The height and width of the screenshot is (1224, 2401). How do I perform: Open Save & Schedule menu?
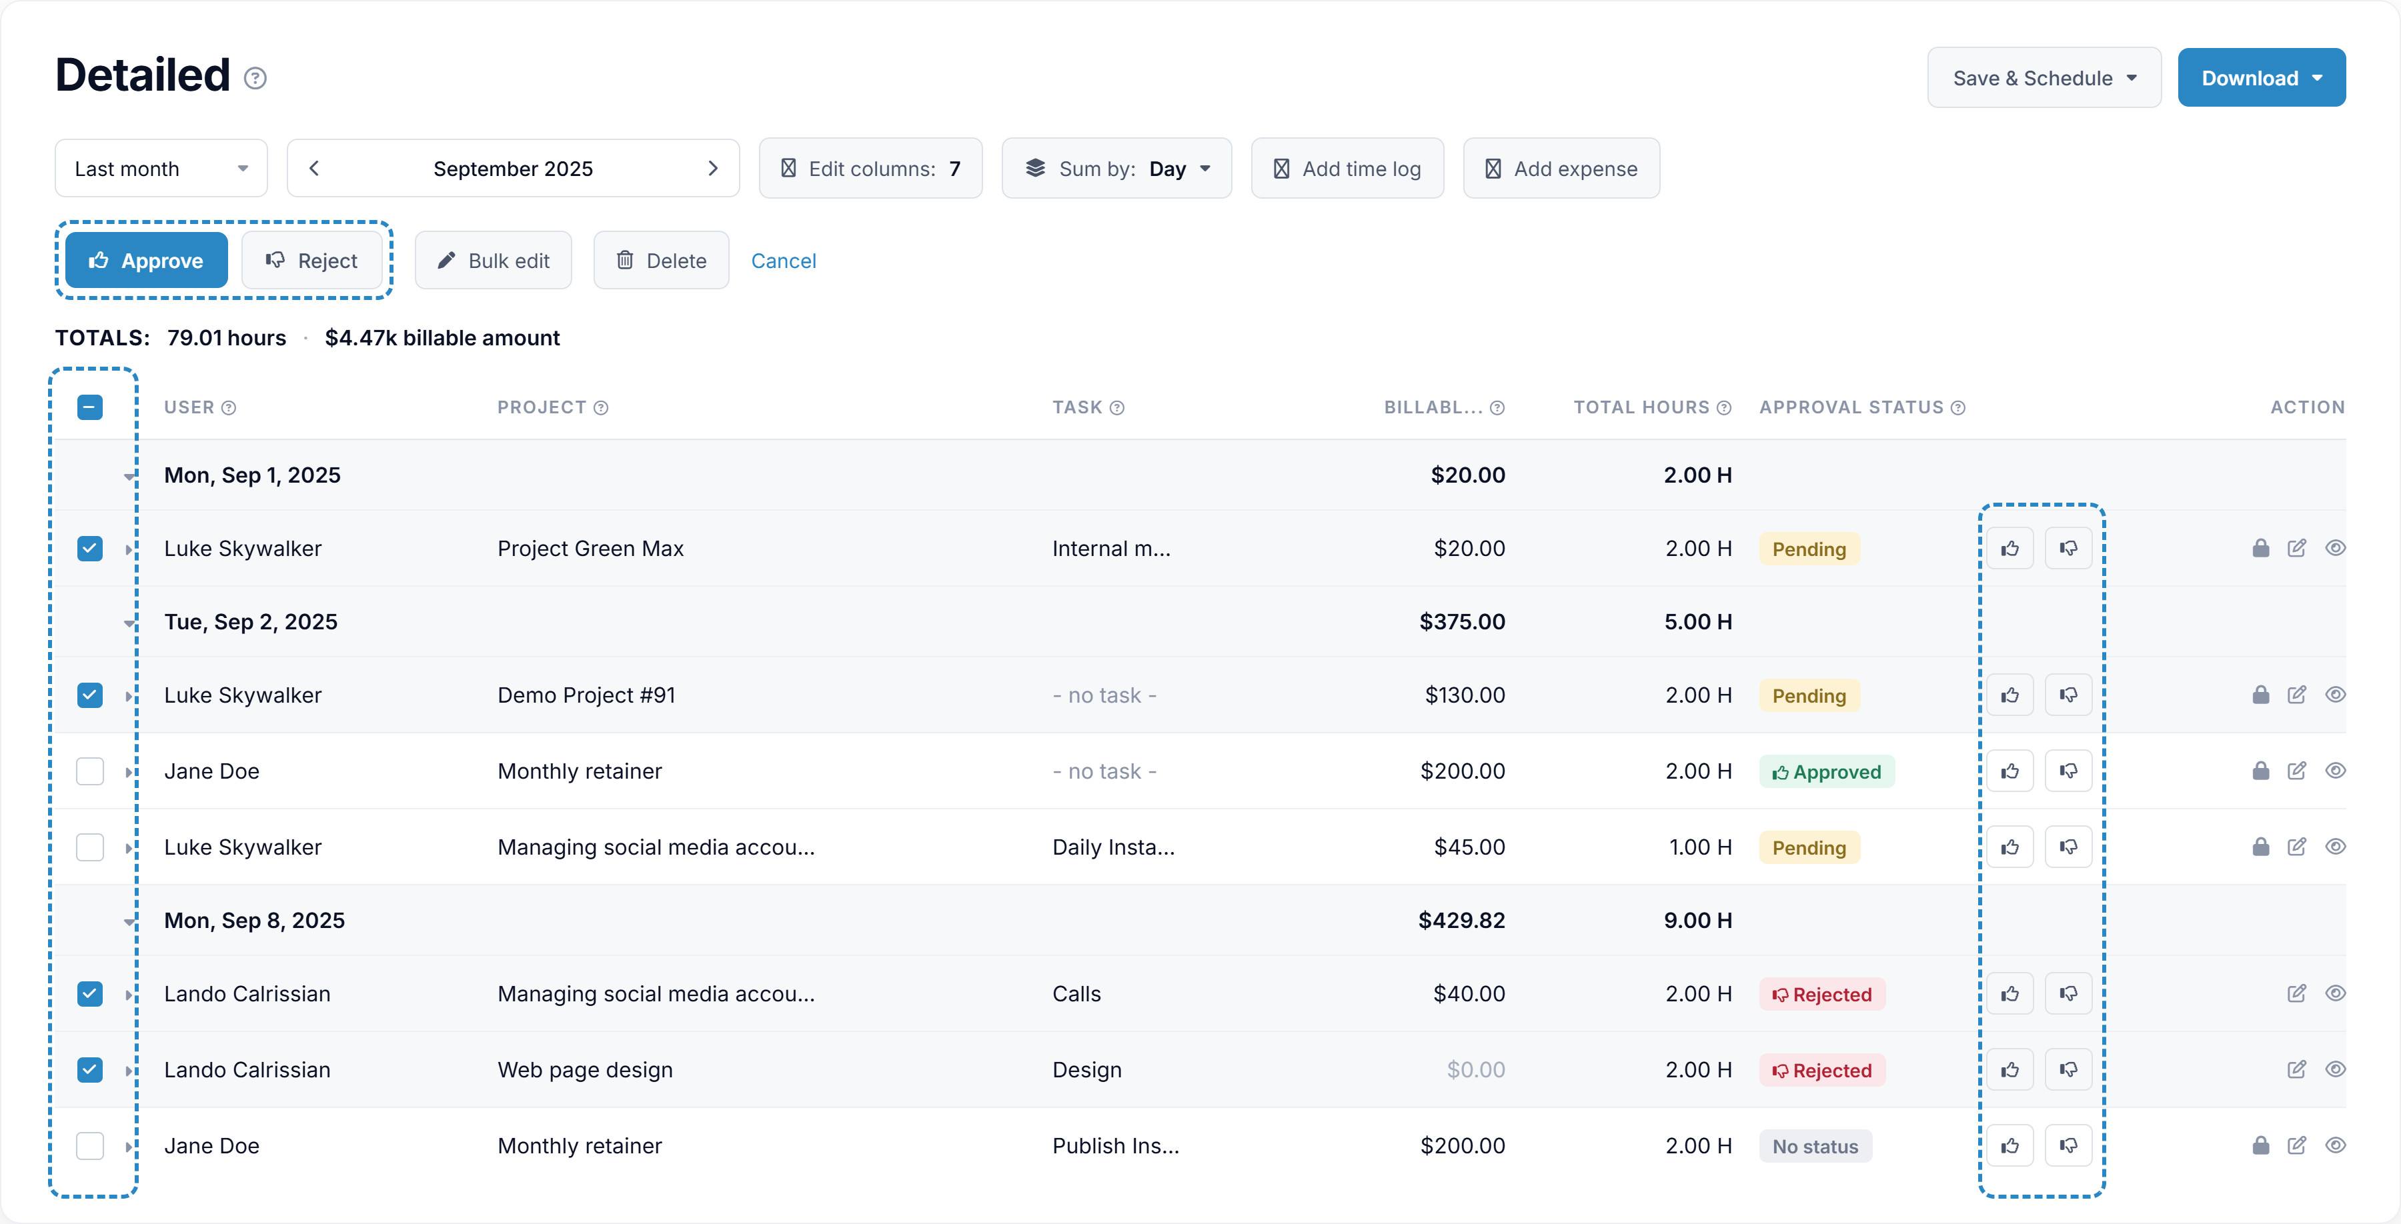tap(2044, 78)
